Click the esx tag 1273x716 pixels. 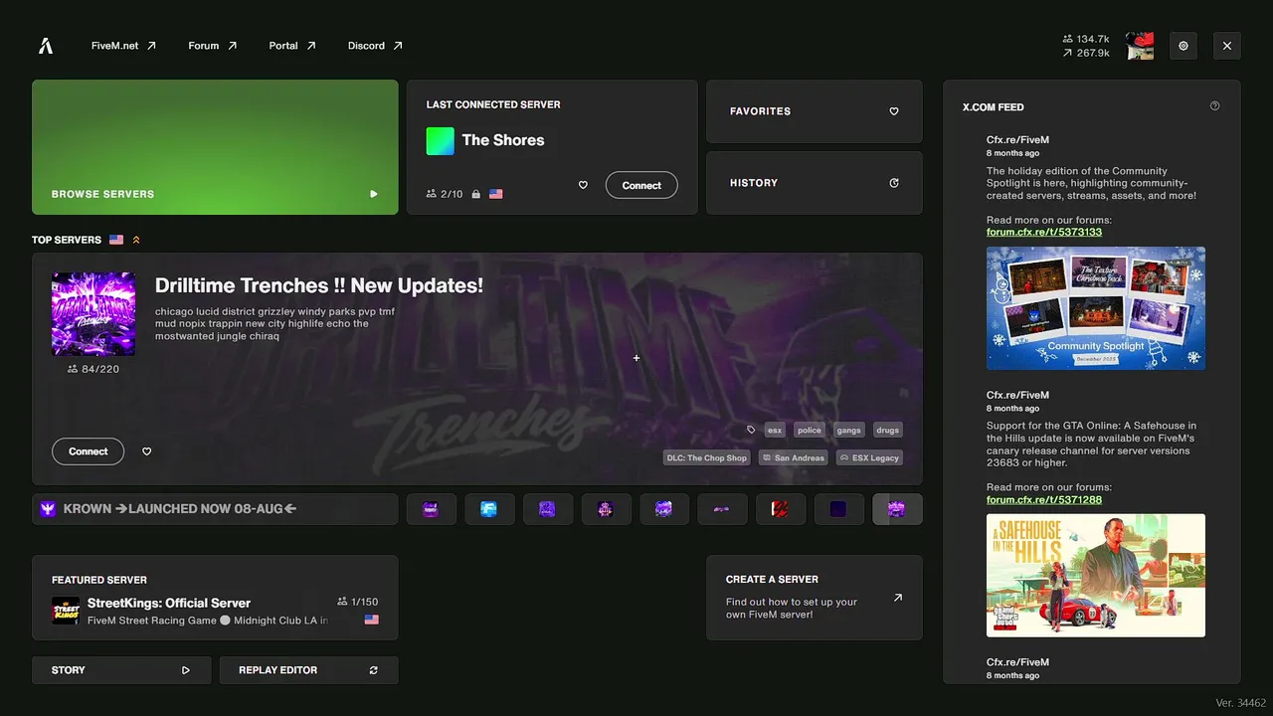[775, 430]
